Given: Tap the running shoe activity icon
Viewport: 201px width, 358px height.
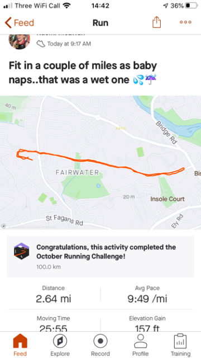Looking at the screenshot, I should click(x=41, y=44).
